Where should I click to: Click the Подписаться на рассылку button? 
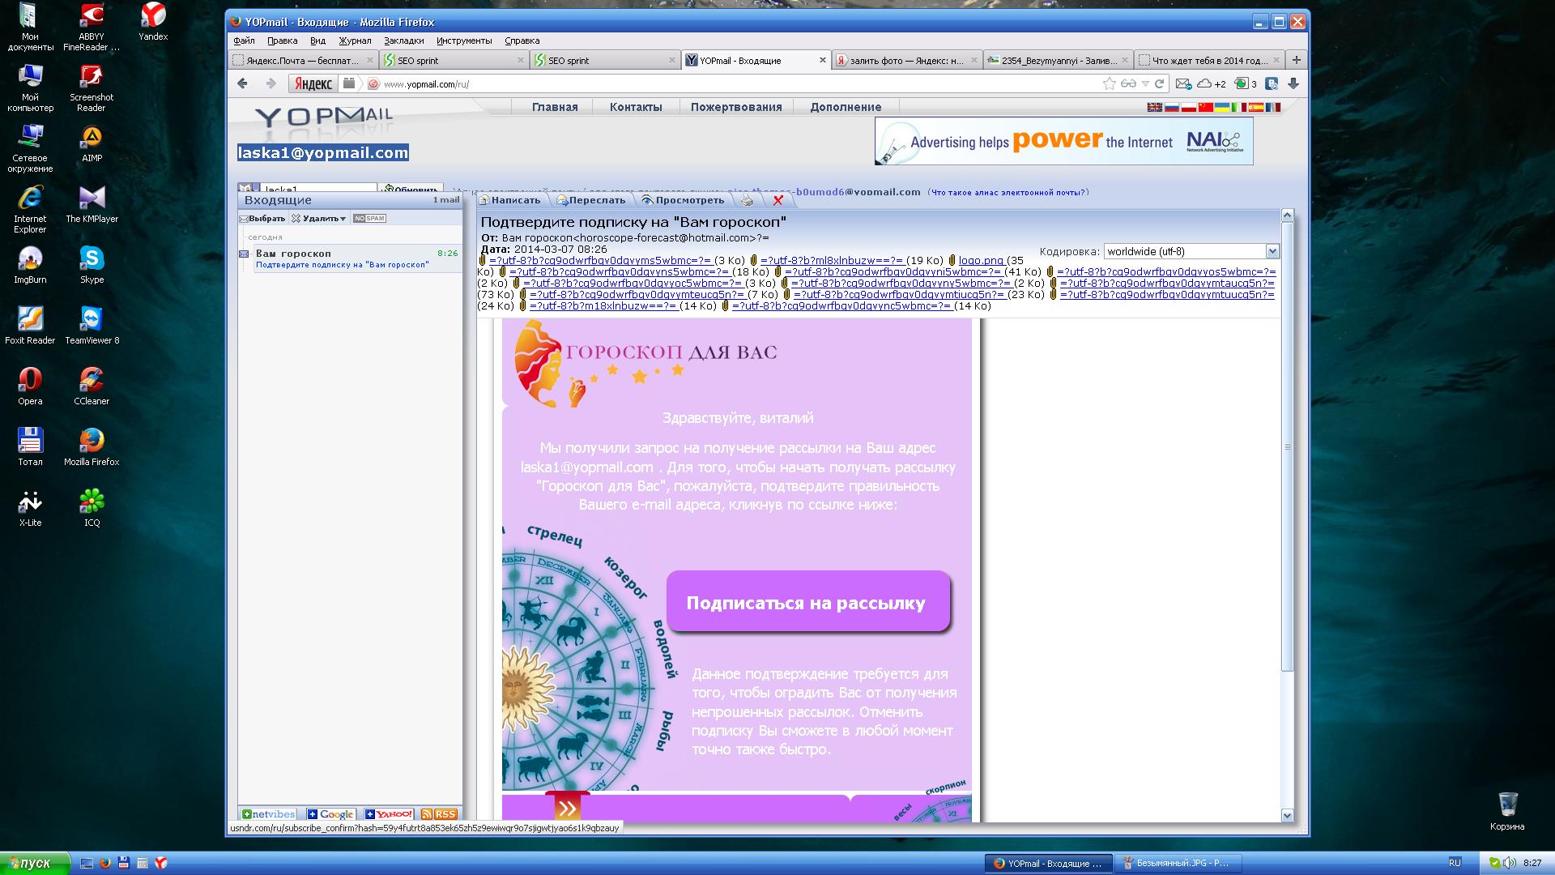click(807, 603)
